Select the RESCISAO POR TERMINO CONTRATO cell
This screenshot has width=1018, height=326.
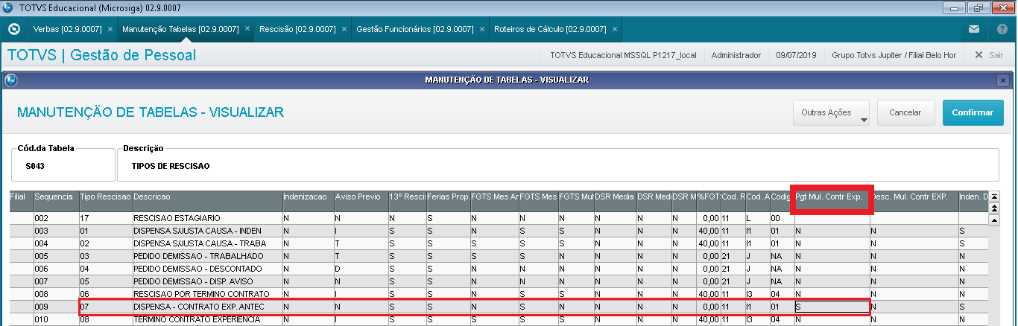pyautogui.click(x=207, y=294)
